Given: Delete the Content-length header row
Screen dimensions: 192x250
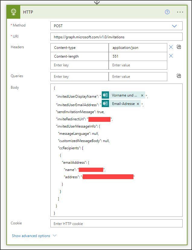Looking at the screenshot, I should pyautogui.click(x=171, y=56).
